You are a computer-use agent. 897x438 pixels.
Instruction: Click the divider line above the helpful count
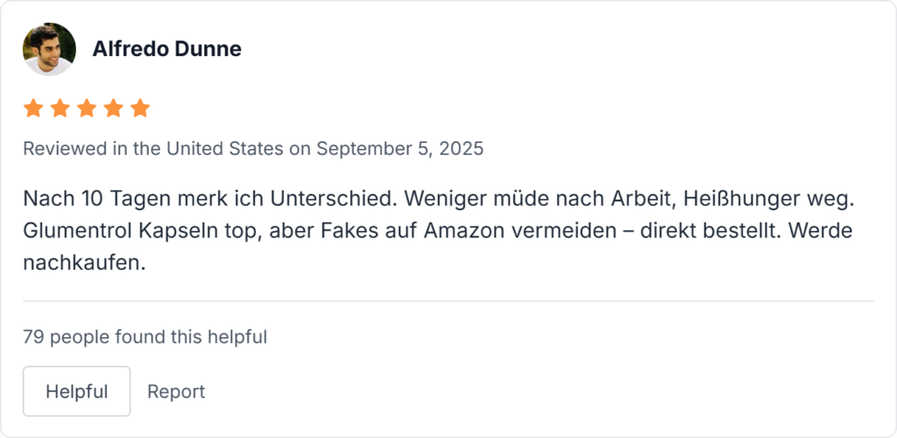(448, 301)
